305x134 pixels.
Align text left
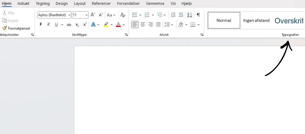[x=135, y=25]
